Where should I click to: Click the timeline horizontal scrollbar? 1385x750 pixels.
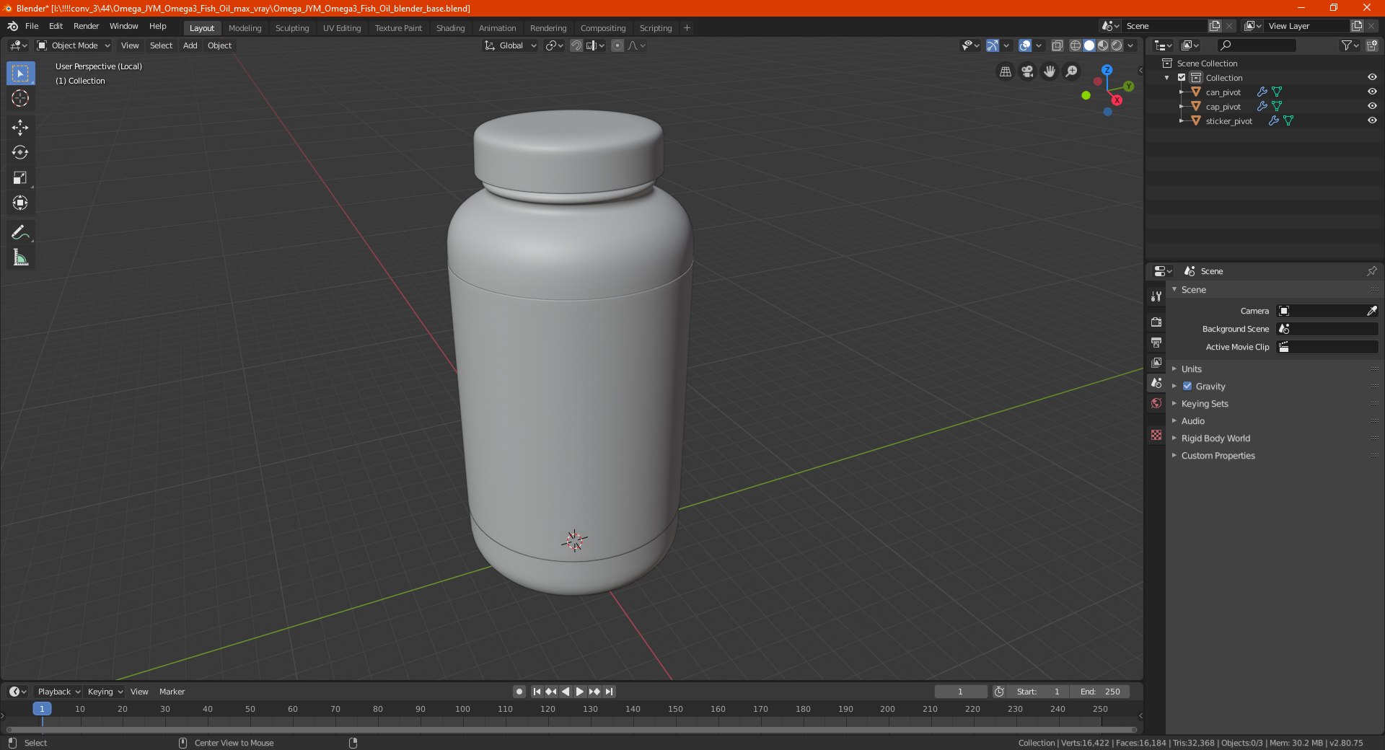(x=571, y=730)
